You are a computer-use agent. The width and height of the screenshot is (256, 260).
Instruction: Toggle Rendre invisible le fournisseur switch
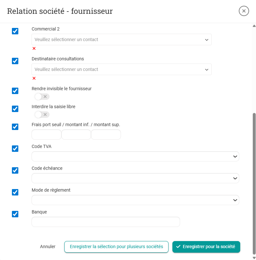(x=42, y=97)
